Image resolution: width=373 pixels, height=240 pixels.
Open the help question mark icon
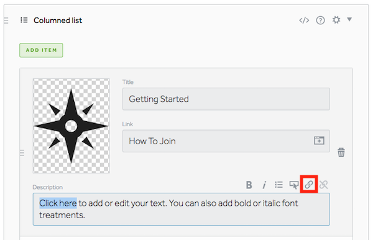(x=320, y=21)
